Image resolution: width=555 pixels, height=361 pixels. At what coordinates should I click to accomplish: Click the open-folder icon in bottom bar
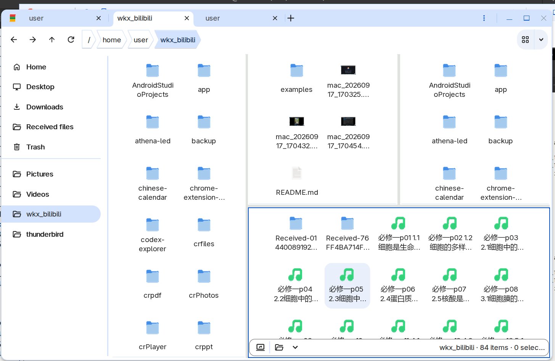[x=279, y=347]
